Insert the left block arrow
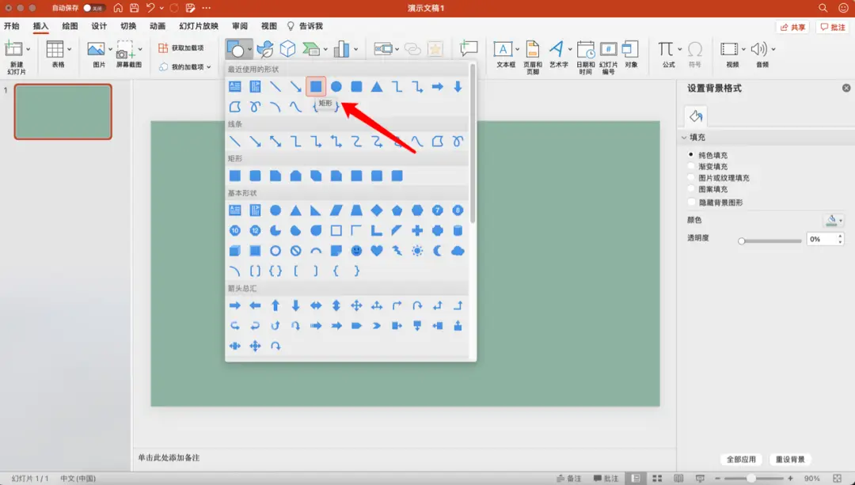This screenshot has width=855, height=485. (x=255, y=305)
